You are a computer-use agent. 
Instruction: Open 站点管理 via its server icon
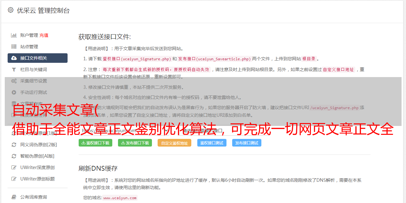[14, 47]
